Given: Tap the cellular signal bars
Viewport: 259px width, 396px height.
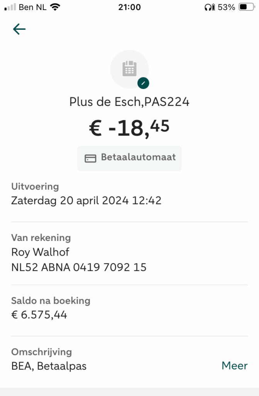Looking at the screenshot, I should [x=10, y=7].
